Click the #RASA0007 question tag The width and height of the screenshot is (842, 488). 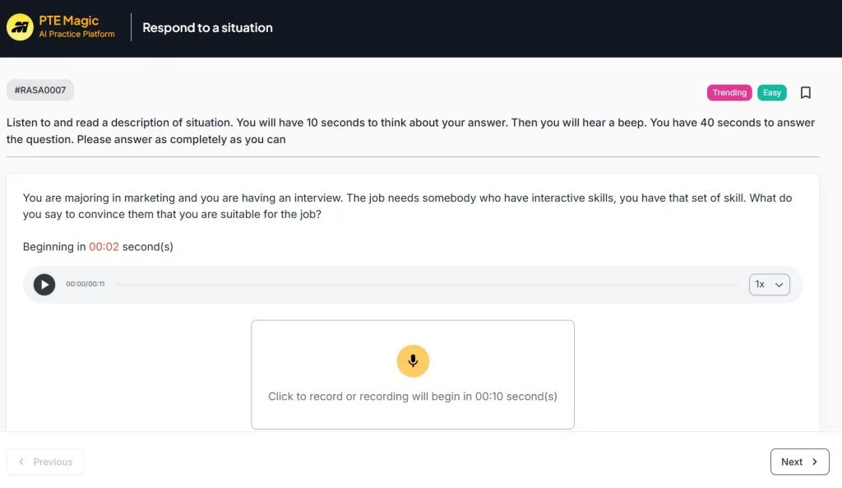[40, 90]
